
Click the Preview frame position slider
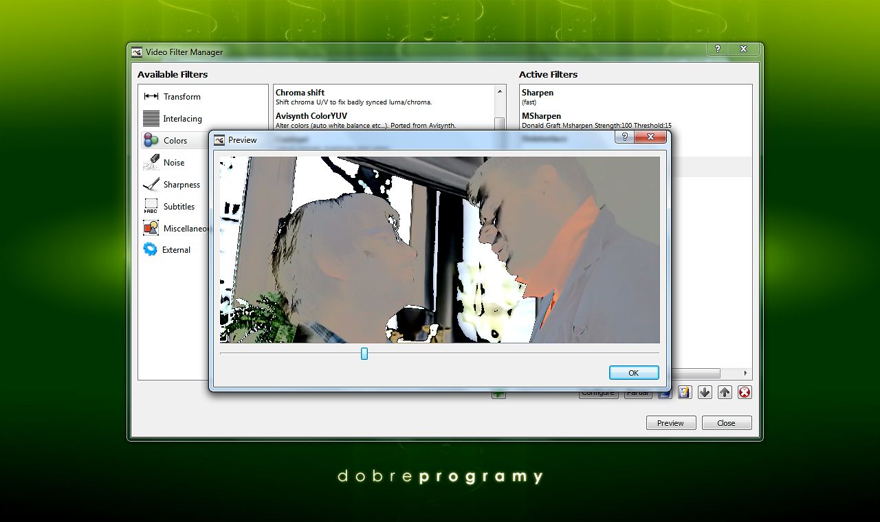364,354
